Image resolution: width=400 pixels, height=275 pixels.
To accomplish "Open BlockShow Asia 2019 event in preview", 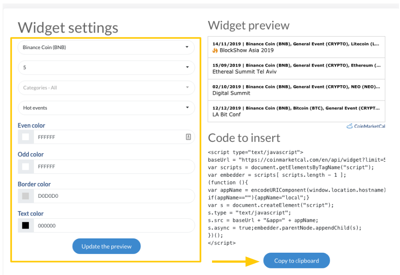I will pyautogui.click(x=247, y=50).
